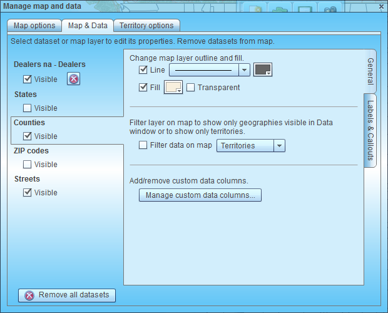Click Manage custom data columns button

tap(200, 195)
